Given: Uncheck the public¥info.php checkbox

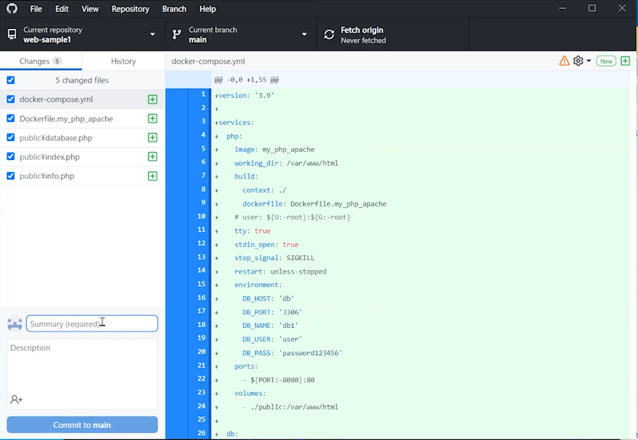Looking at the screenshot, I should [11, 176].
